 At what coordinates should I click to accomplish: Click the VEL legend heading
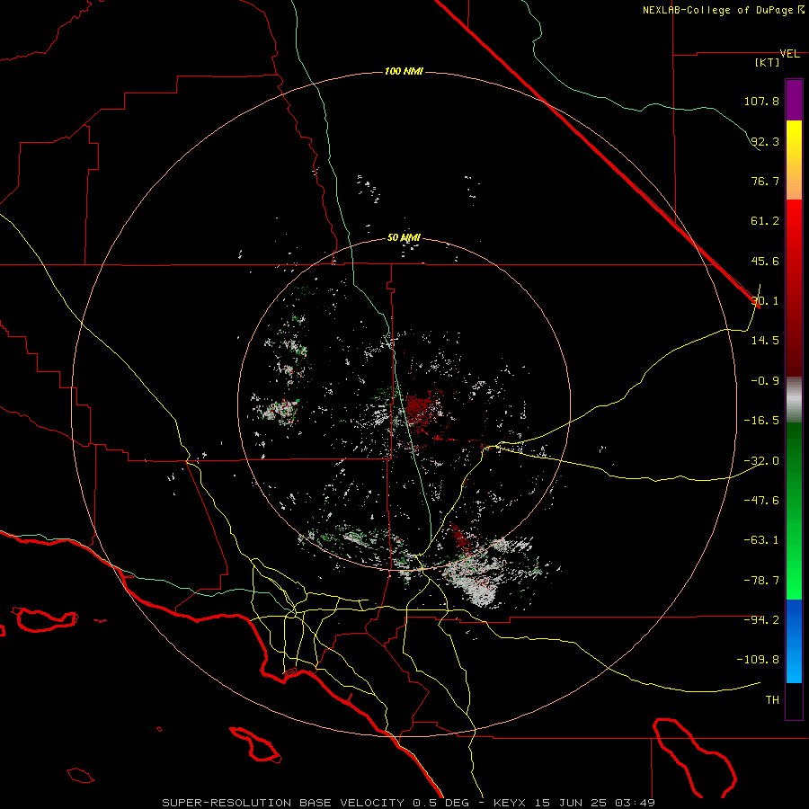(789, 54)
